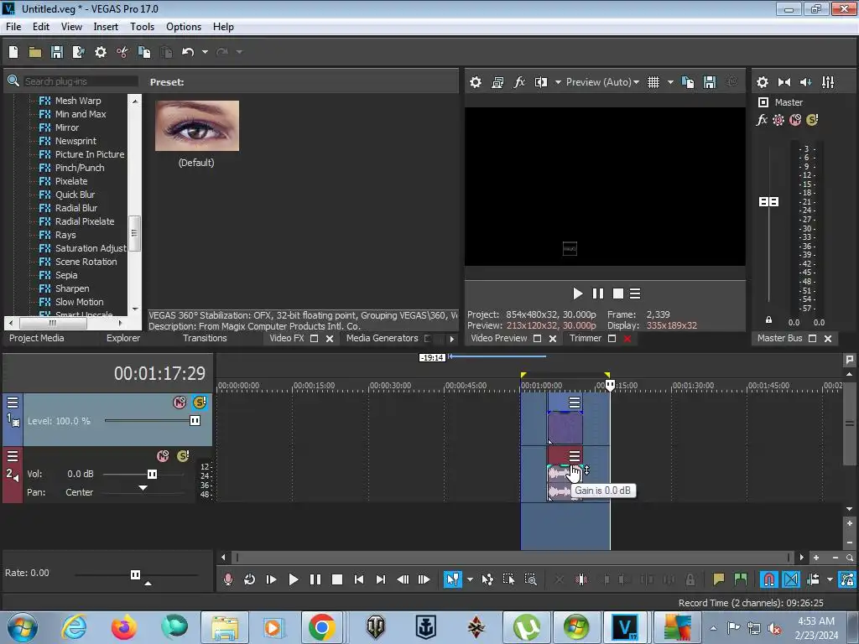Image resolution: width=859 pixels, height=644 pixels.
Task: Toggle preview overlays grid icon
Action: (653, 82)
